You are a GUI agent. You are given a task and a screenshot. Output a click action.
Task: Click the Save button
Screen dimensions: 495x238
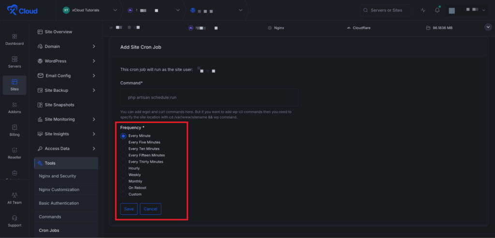coord(129,209)
